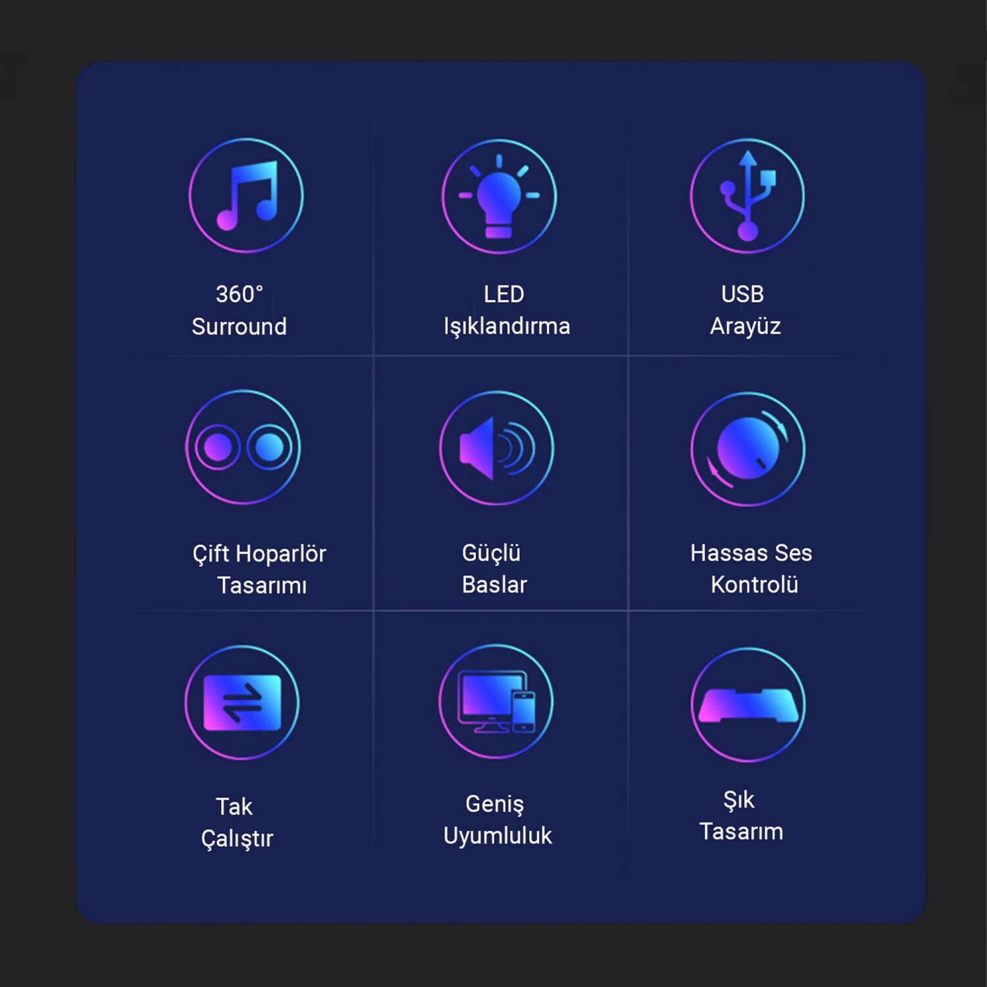Click the Güçlü Baslar label
The image size is (987, 987).
pos(494,569)
